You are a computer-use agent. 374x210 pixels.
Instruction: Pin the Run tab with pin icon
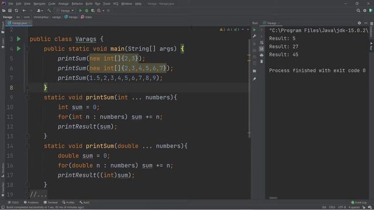(255, 79)
